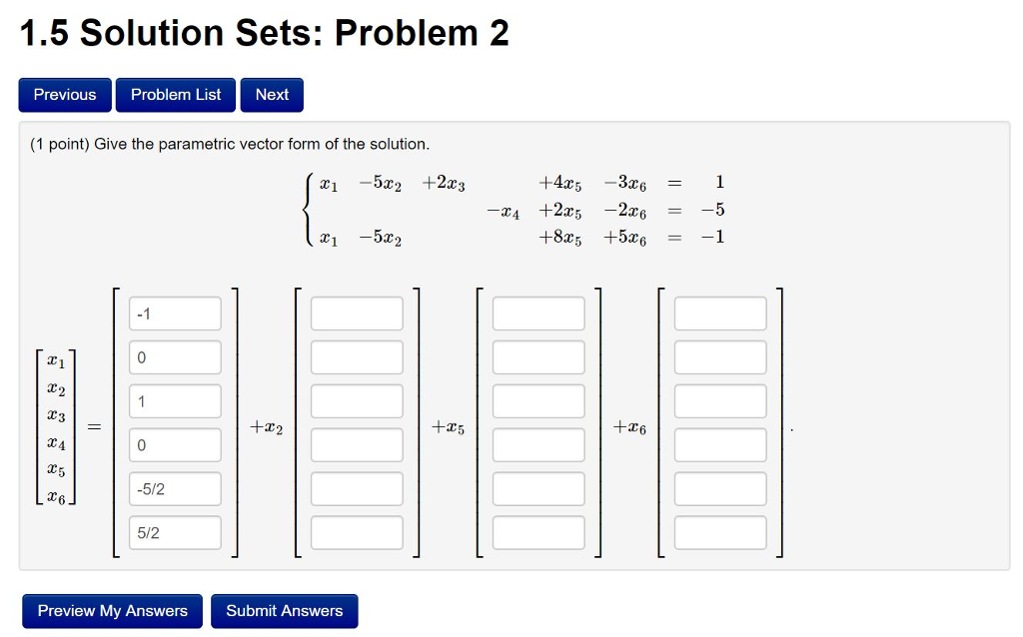The image size is (1023, 637).
Task: Click the field containing 1 in the first vector
Action: 175,400
